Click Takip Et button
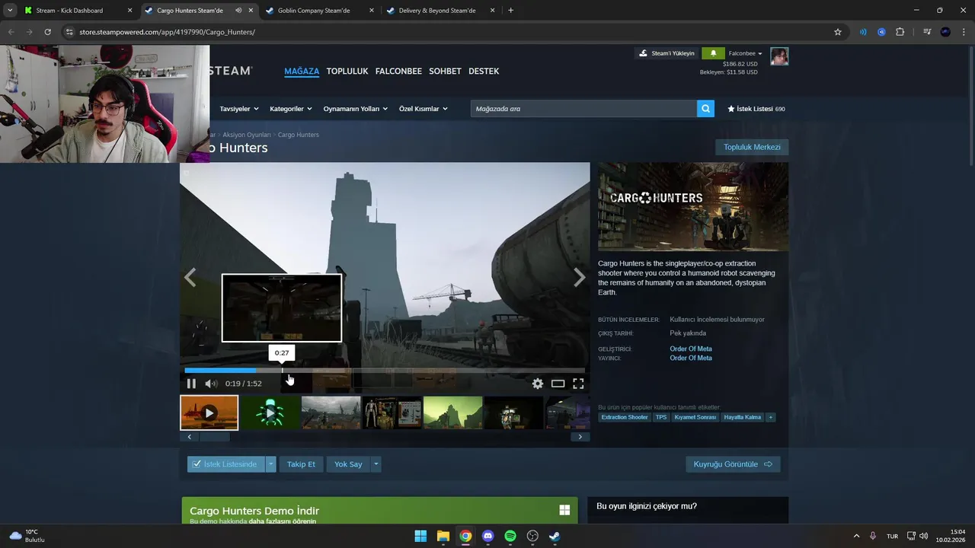Viewport: 975px width, 548px height. point(301,464)
